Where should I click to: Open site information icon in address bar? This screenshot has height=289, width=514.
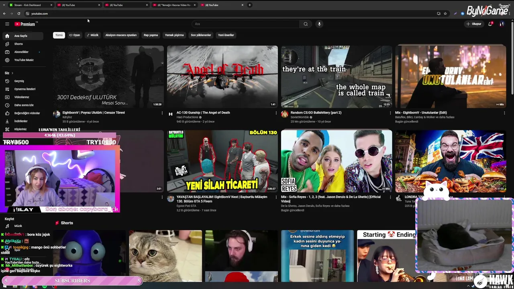coord(27,14)
